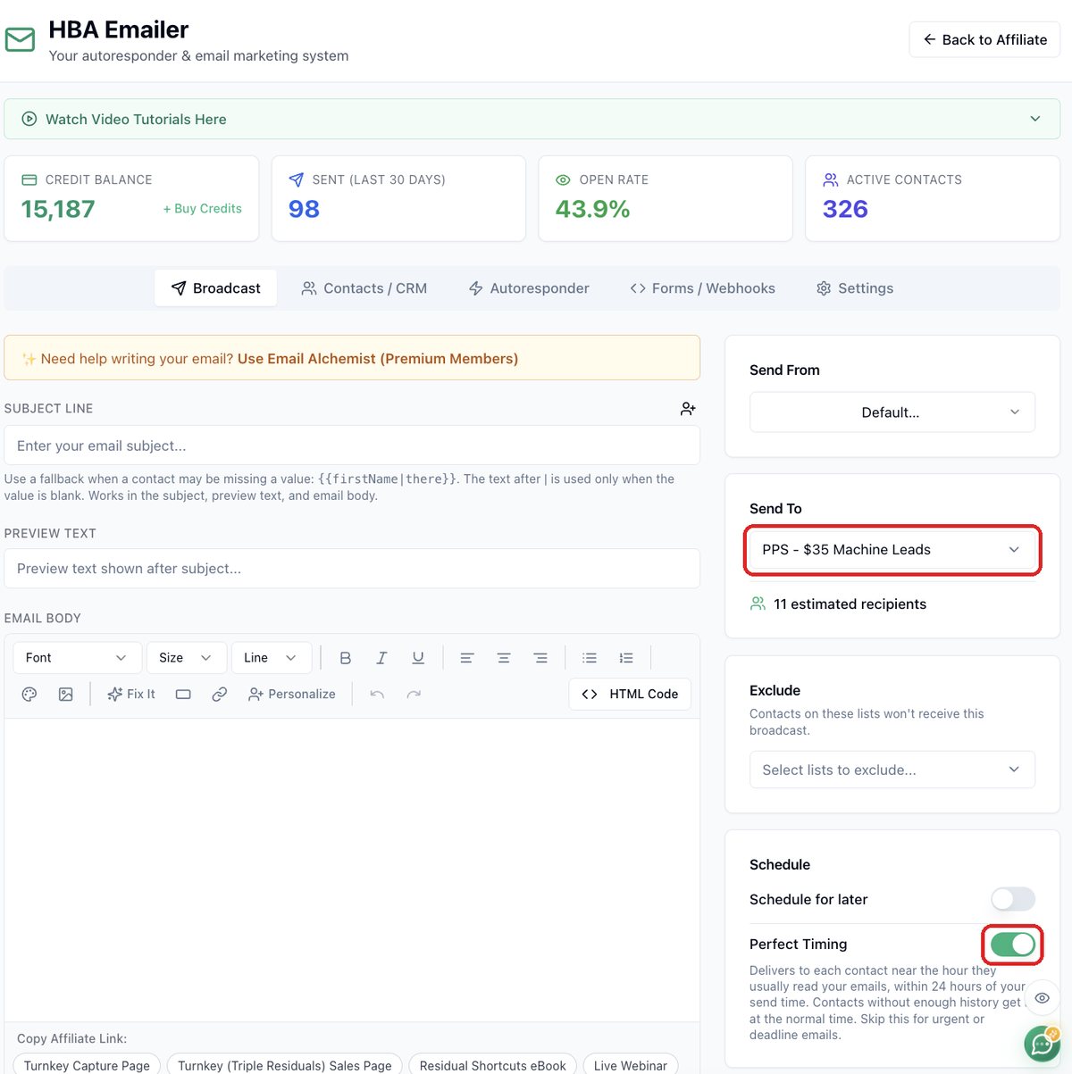Click the Bold formatting icon
1072x1074 pixels.
click(x=346, y=658)
